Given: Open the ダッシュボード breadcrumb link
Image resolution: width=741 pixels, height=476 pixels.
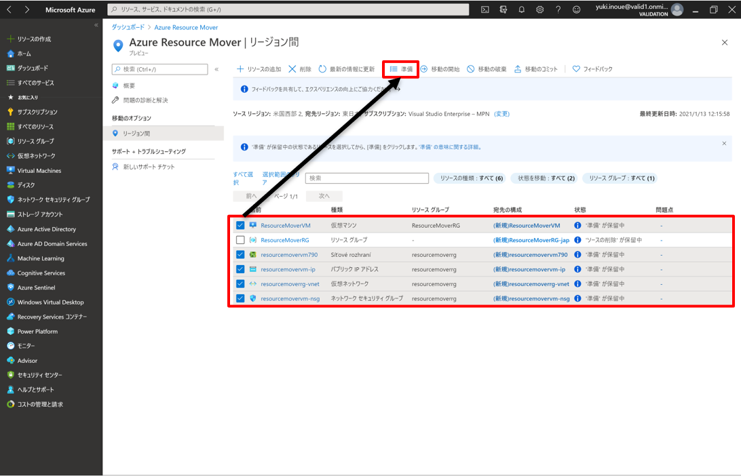Looking at the screenshot, I should [128, 27].
